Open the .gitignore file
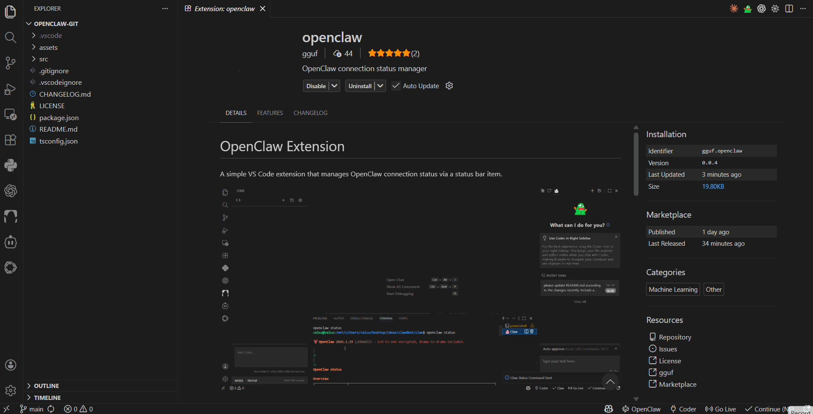813x414 pixels. tap(54, 71)
